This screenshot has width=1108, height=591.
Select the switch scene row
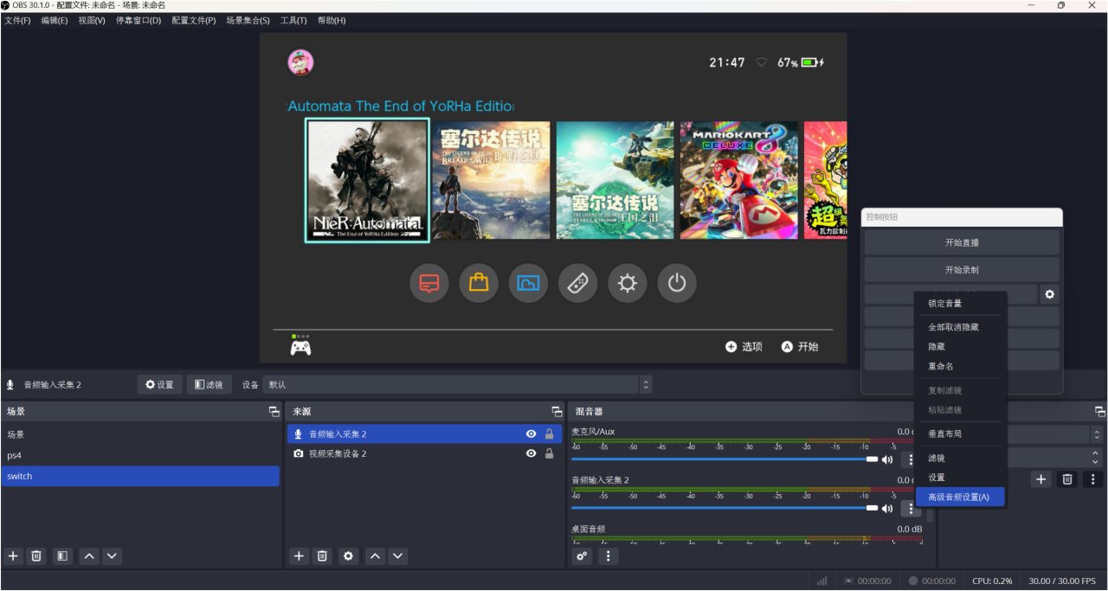(140, 476)
